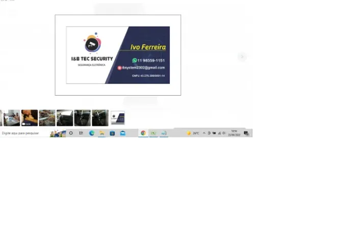Viewport: 357px width, 246px height.
Task: Switch to Google Chrome in taskbar
Action: pyautogui.click(x=143, y=133)
